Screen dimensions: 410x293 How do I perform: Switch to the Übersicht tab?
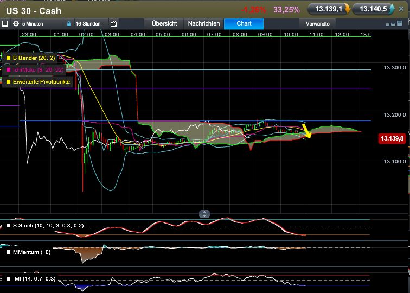click(164, 24)
